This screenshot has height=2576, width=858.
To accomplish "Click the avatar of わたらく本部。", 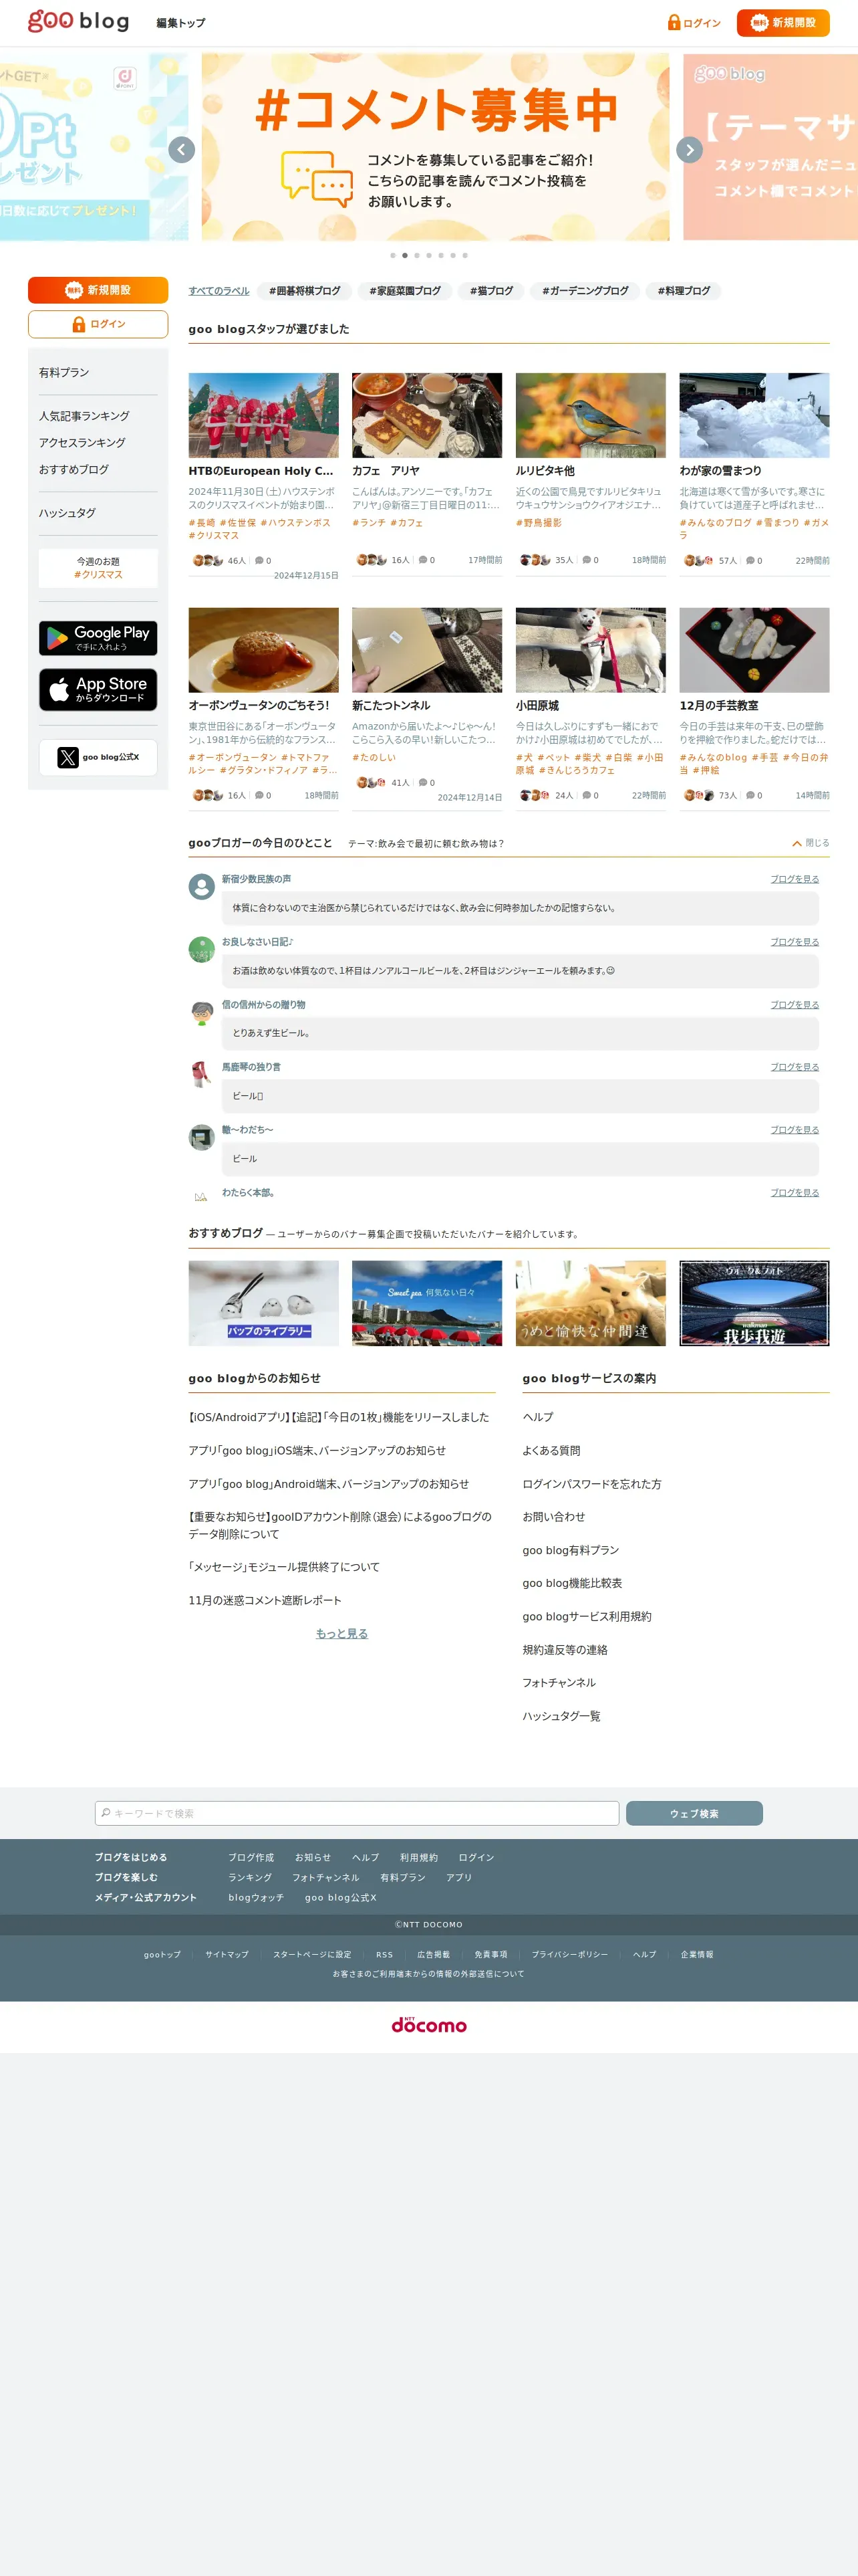I will pyautogui.click(x=202, y=1196).
